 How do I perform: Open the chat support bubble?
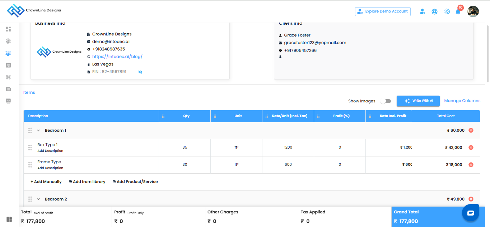pyautogui.click(x=471, y=213)
